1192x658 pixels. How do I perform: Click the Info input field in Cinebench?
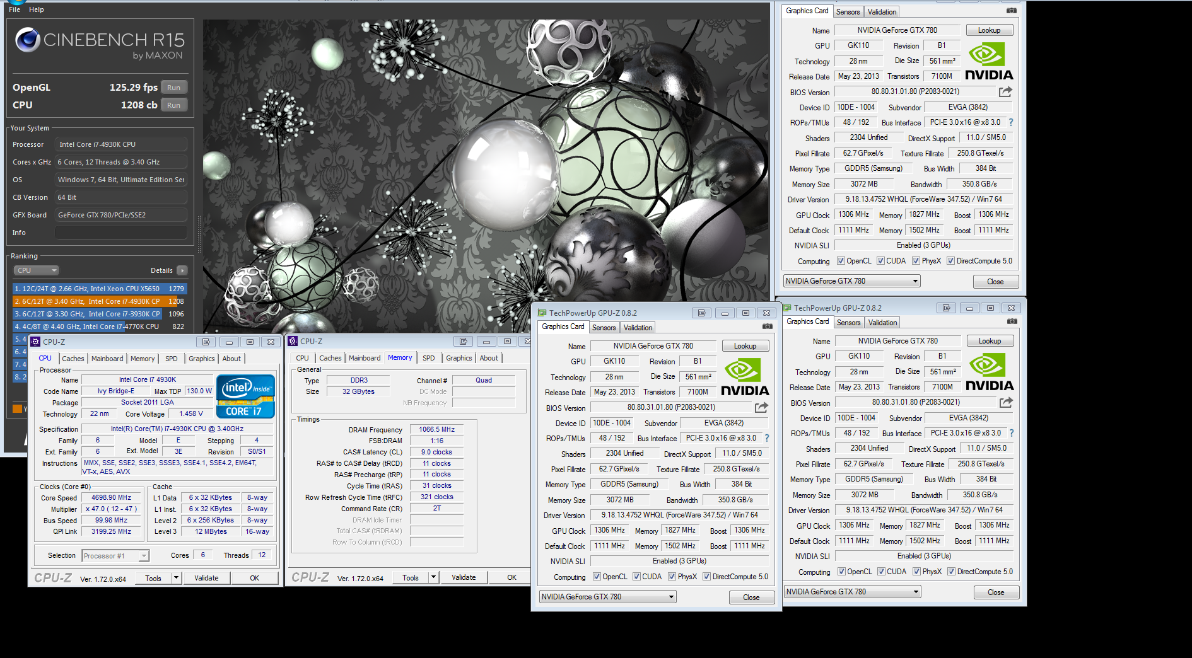click(x=121, y=233)
